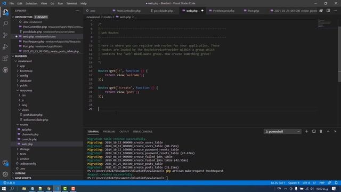Viewport: 341px width, 192px height.
Task: Create a new terminal with plus icon
Action: click(x=307, y=131)
